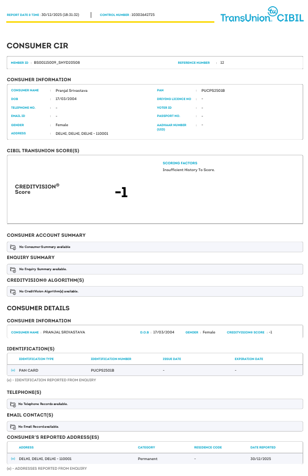Click the Date Reported column header
308x476 pixels.
point(263,447)
